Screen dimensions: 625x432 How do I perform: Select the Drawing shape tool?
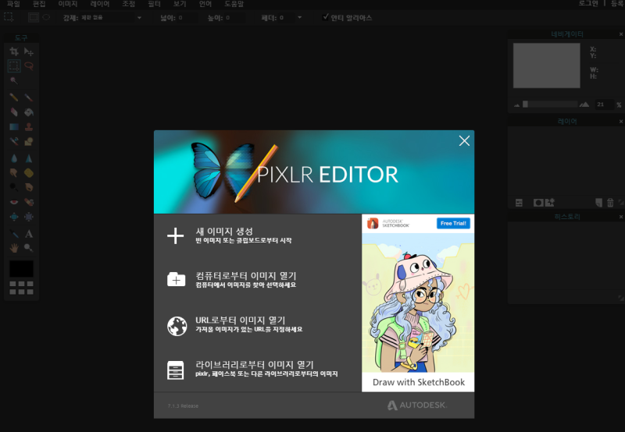(x=29, y=141)
